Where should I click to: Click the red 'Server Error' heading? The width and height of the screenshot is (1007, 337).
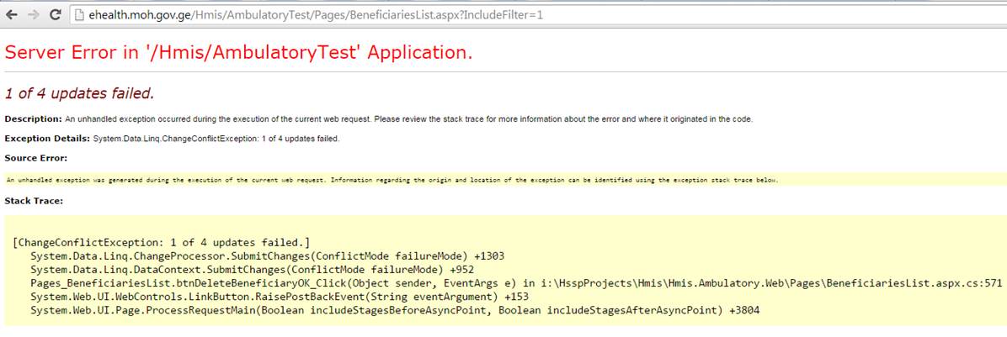(238, 52)
